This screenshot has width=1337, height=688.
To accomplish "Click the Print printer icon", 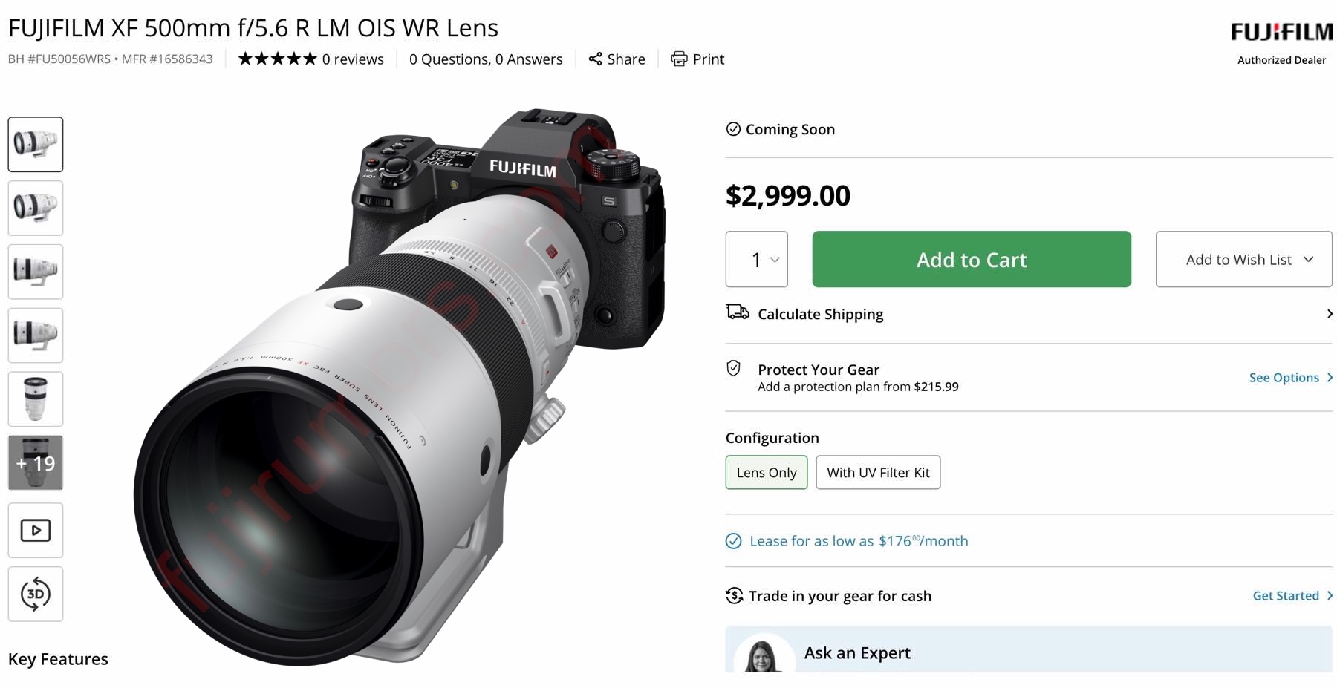I will click(679, 59).
